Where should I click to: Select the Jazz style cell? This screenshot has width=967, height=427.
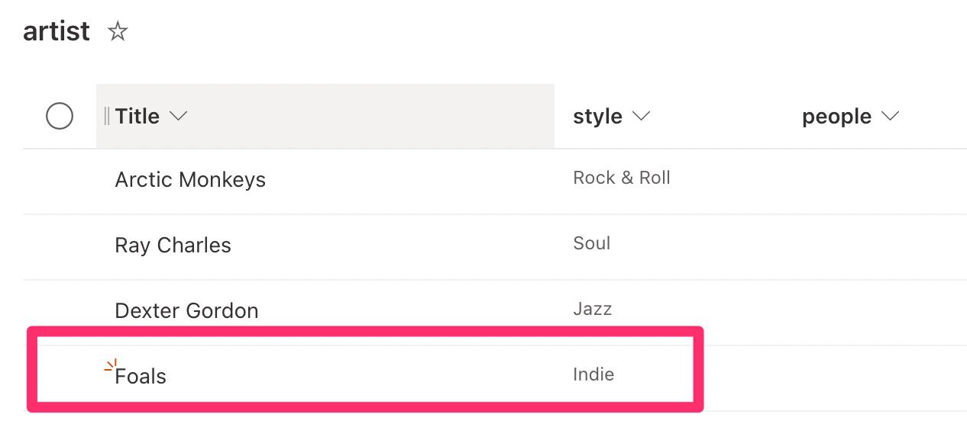point(593,309)
